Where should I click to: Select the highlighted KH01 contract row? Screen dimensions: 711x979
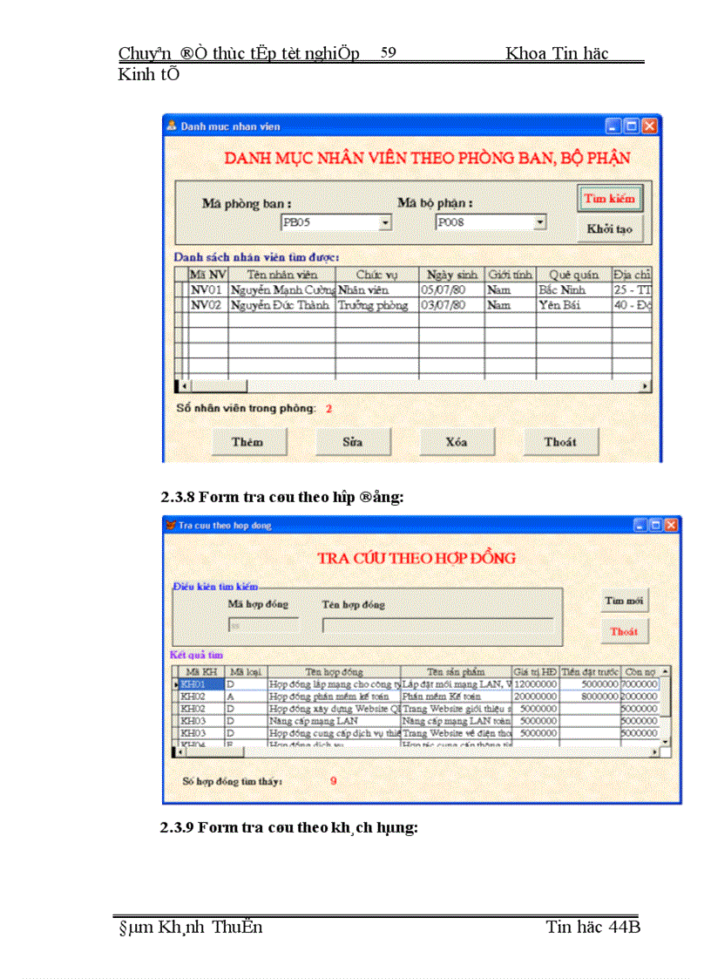point(261,684)
